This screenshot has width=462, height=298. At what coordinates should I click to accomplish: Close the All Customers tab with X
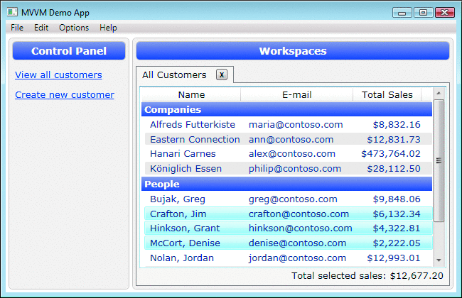[222, 74]
